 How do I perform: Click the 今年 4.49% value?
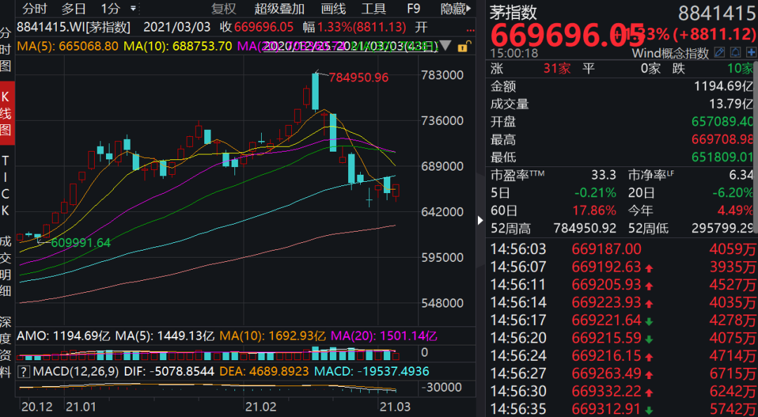click(x=737, y=211)
